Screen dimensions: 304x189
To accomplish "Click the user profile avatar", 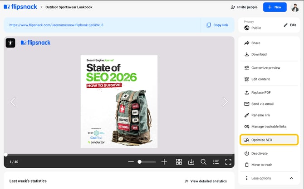I will pyautogui.click(x=295, y=7).
